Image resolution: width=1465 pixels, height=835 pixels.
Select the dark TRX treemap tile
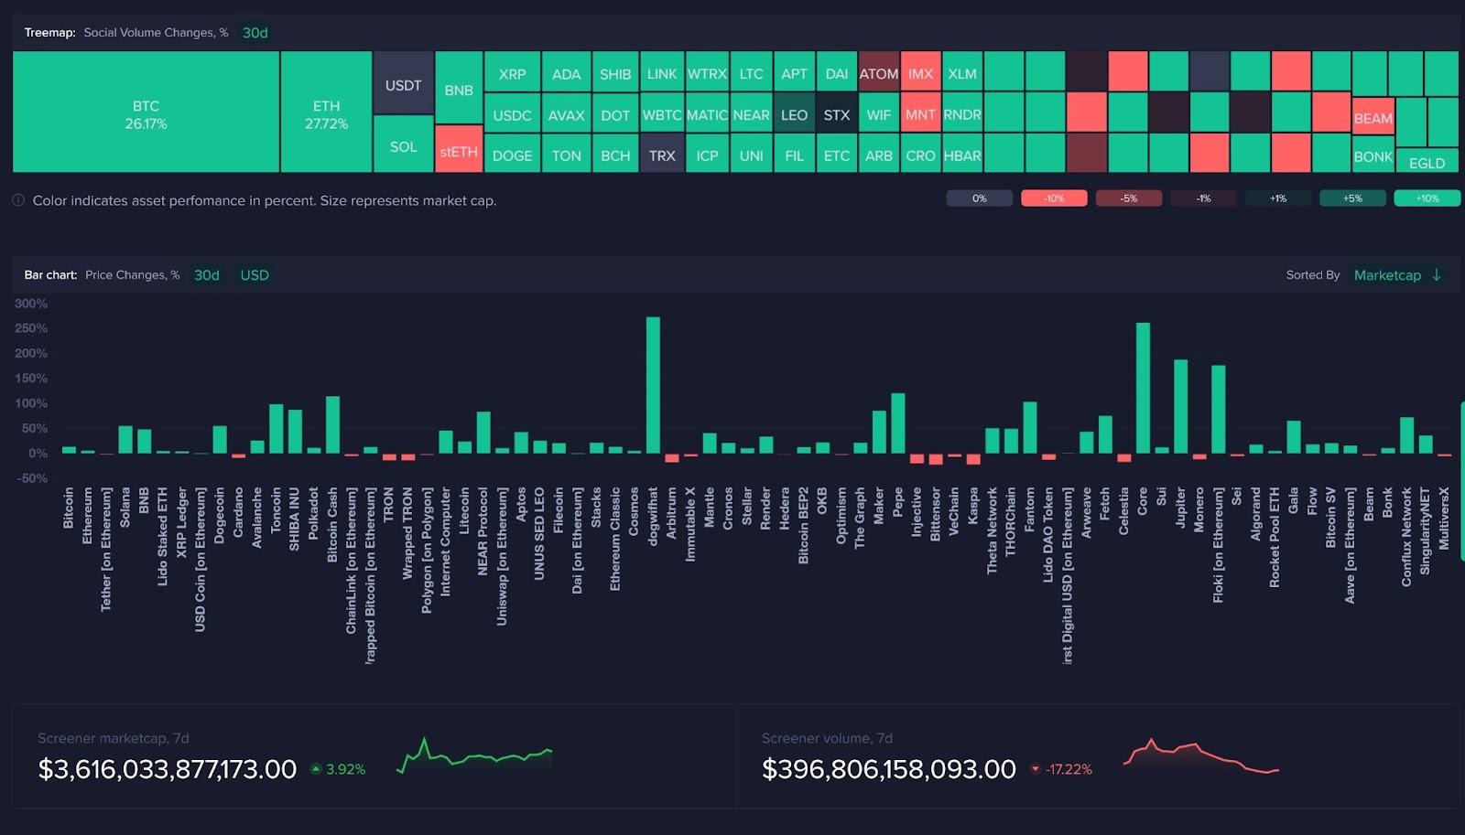point(662,153)
